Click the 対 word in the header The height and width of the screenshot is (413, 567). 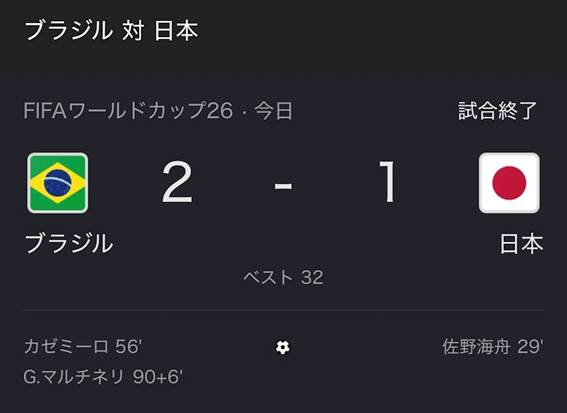tap(134, 30)
